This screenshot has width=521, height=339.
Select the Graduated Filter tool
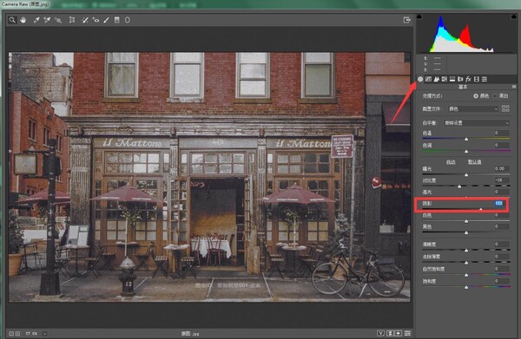pyautogui.click(x=116, y=20)
